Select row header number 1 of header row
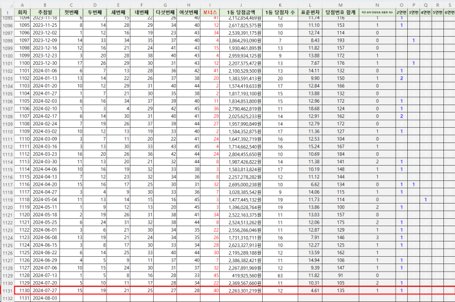The height and width of the screenshot is (302, 455). (x=7, y=12)
